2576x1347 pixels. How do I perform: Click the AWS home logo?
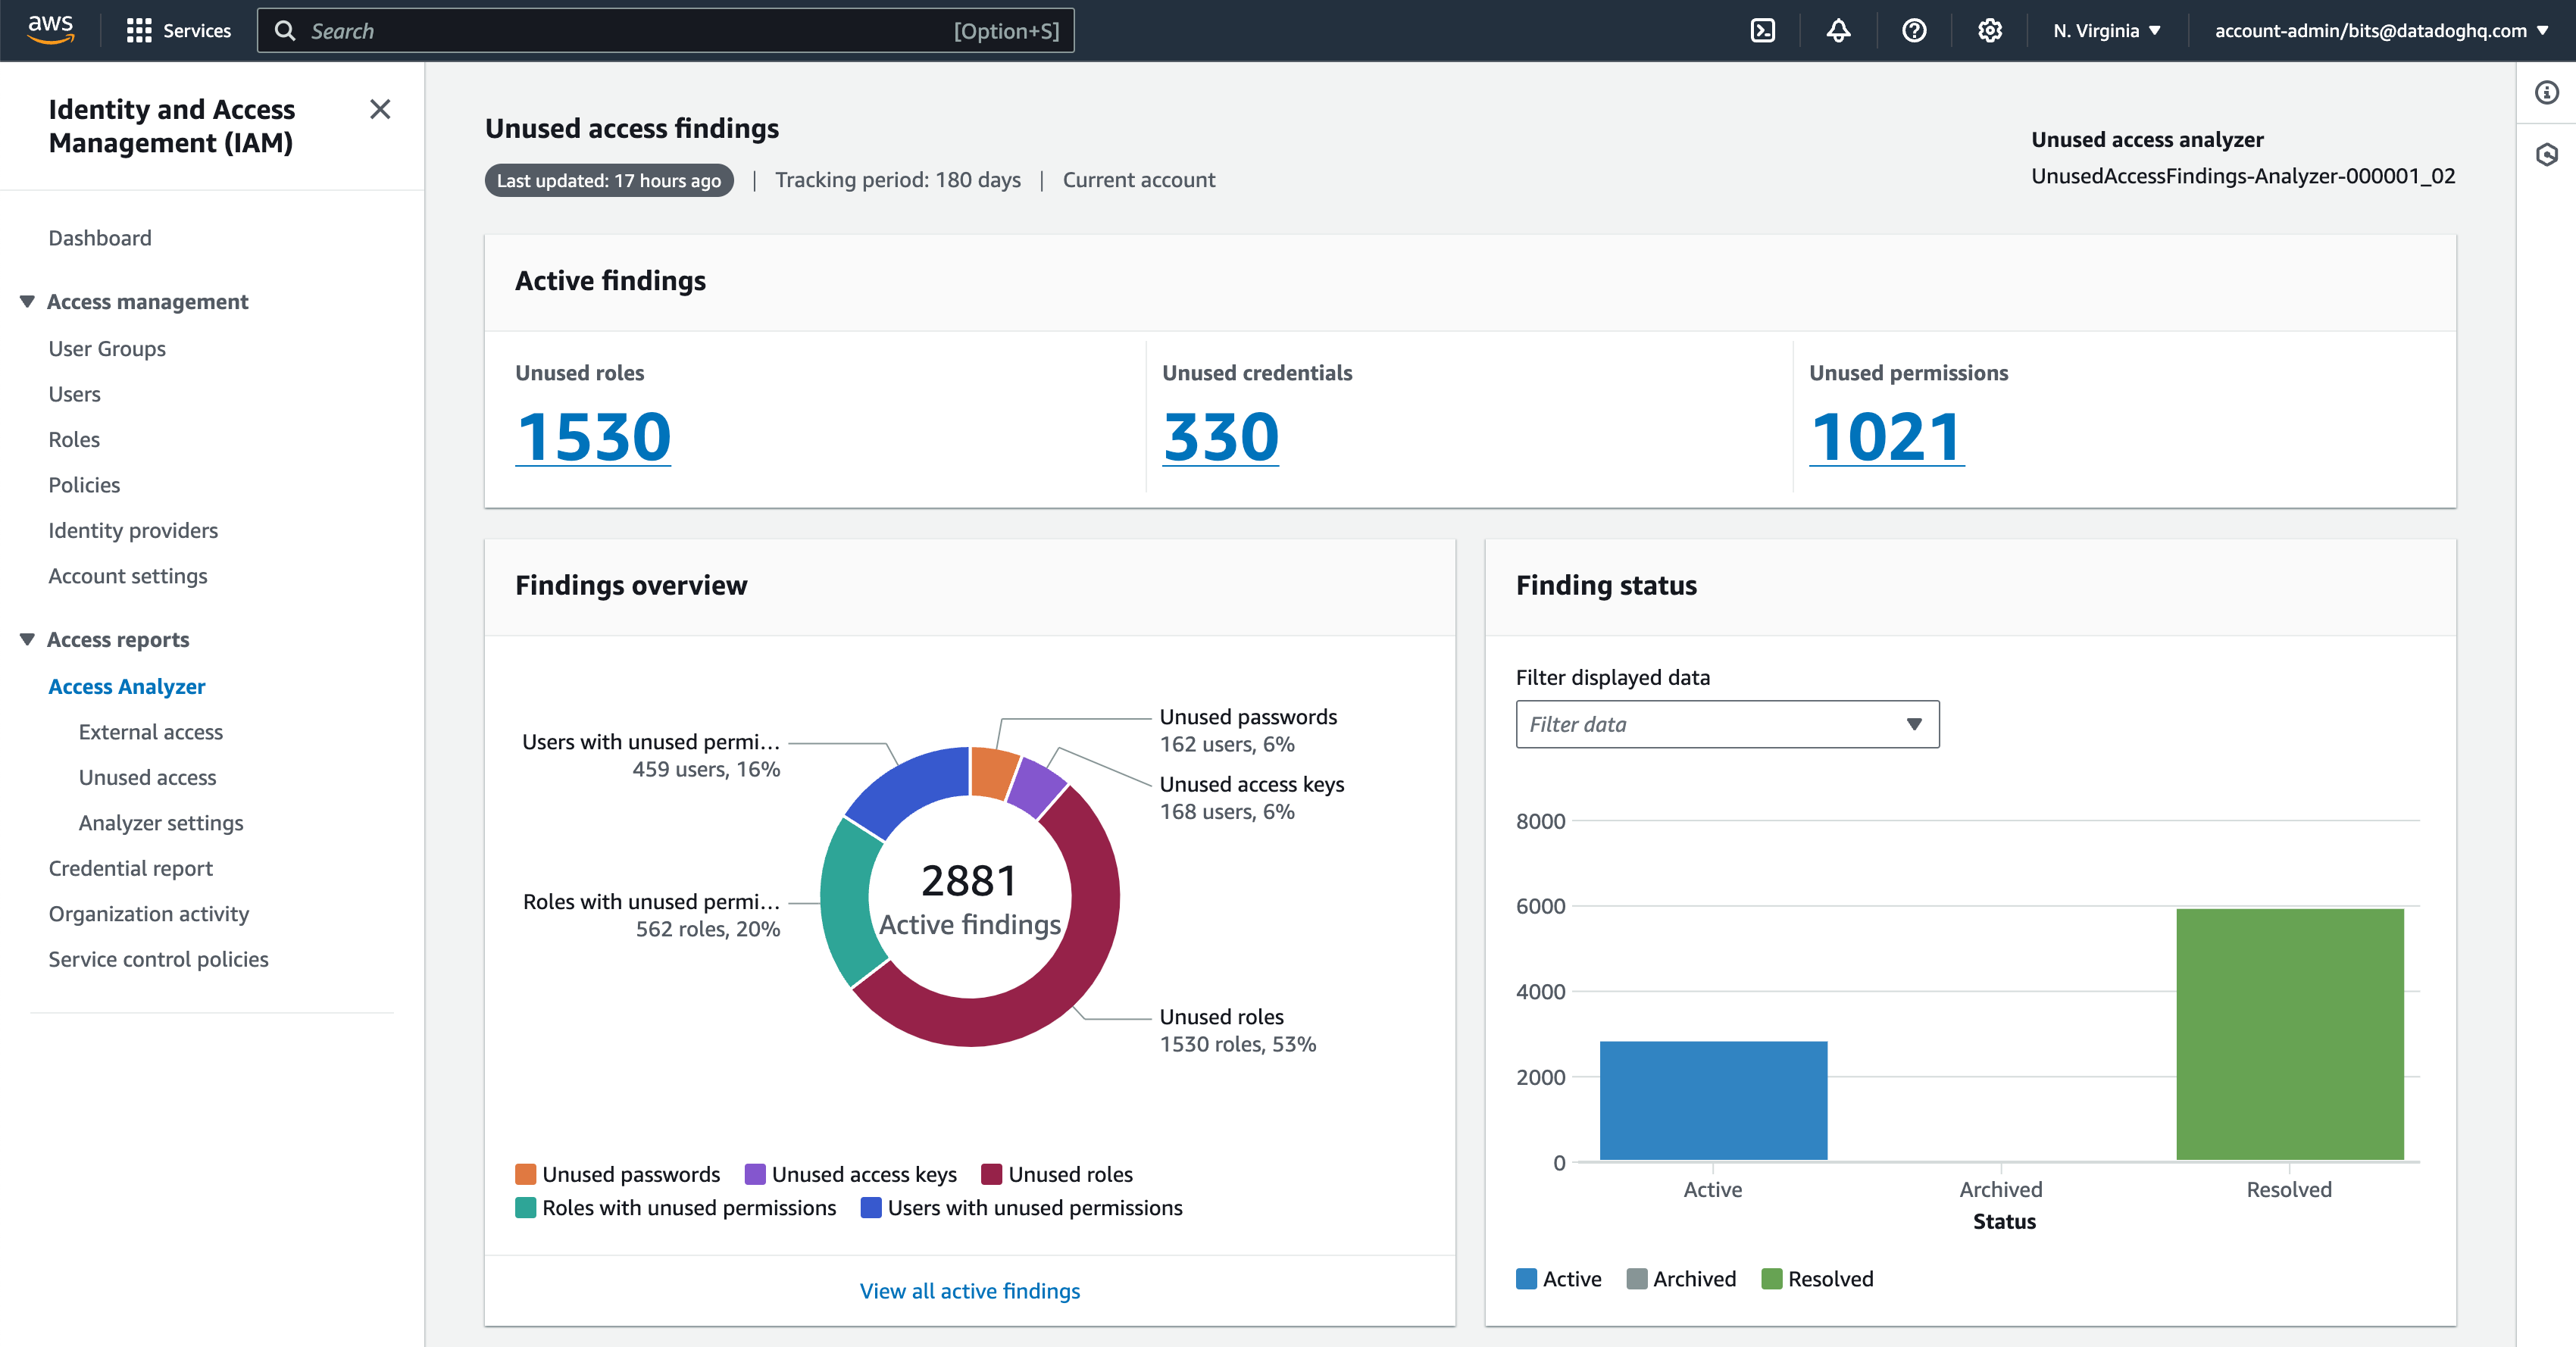coord(51,30)
